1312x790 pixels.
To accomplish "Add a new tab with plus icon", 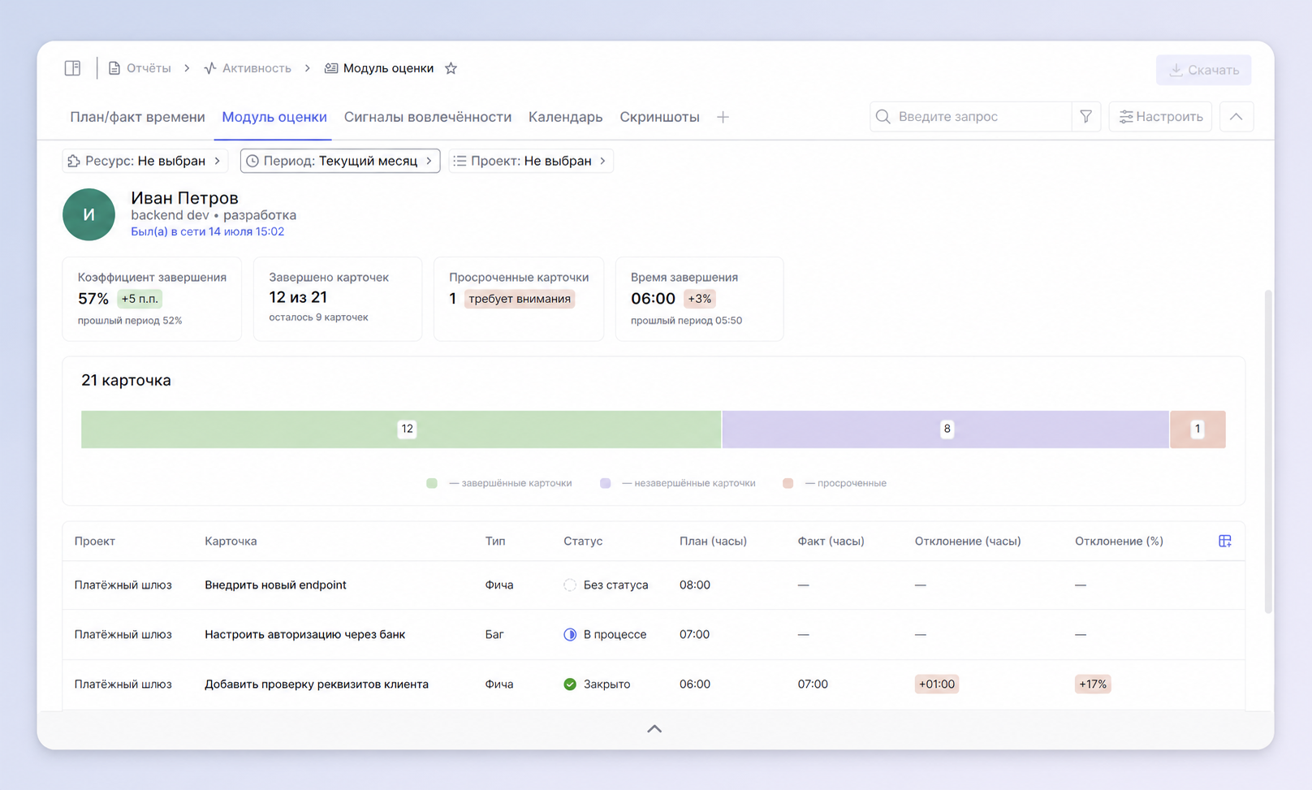I will (723, 117).
